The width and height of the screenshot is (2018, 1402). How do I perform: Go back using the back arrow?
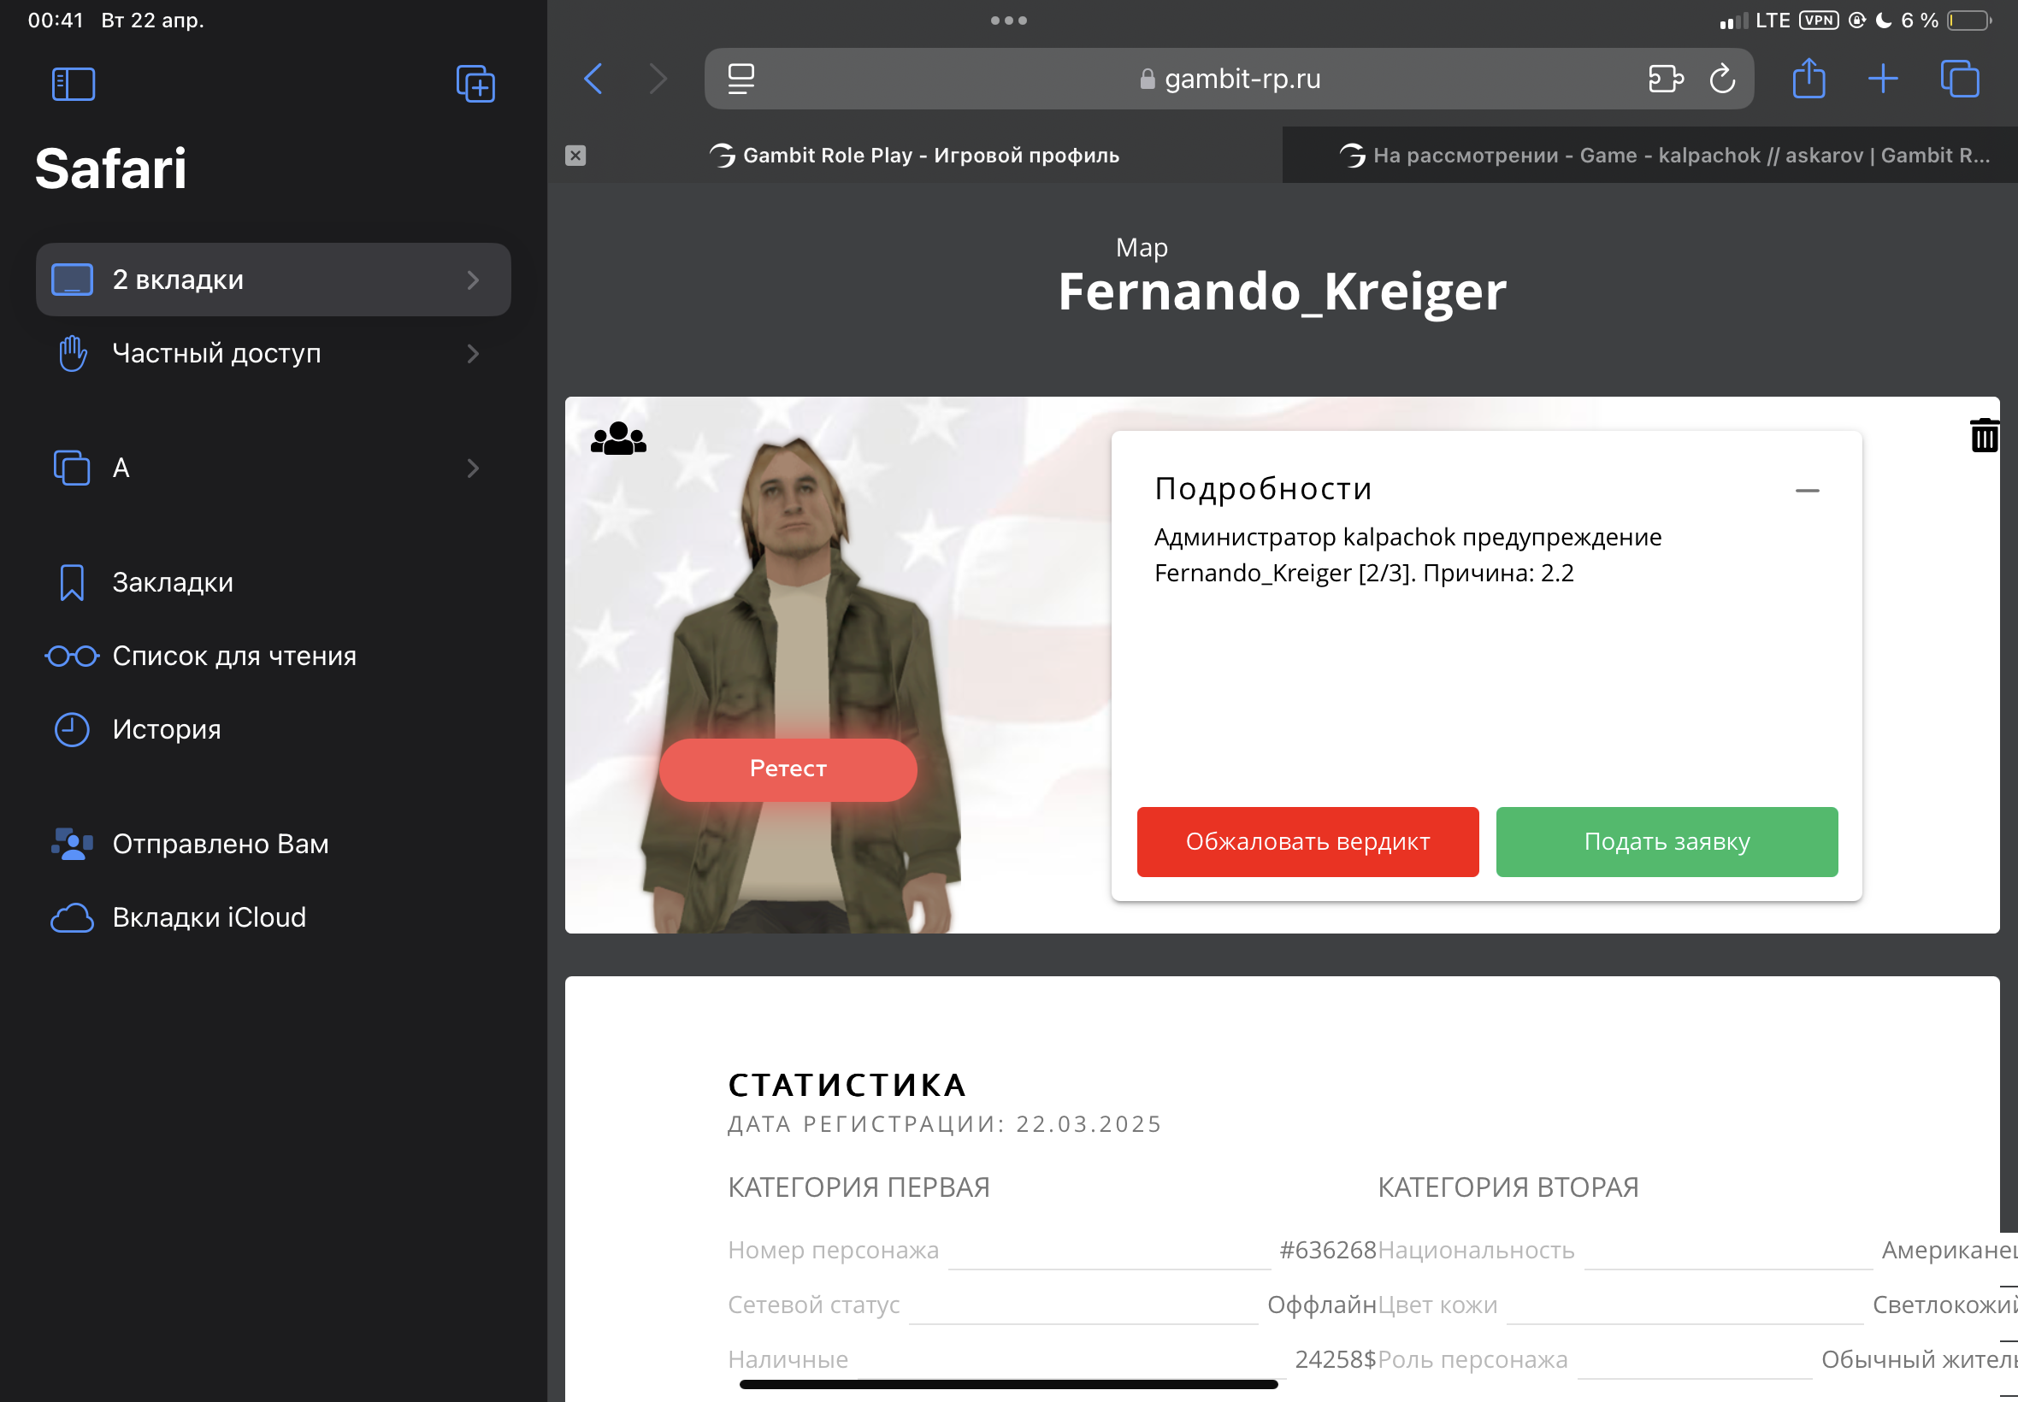(x=594, y=79)
